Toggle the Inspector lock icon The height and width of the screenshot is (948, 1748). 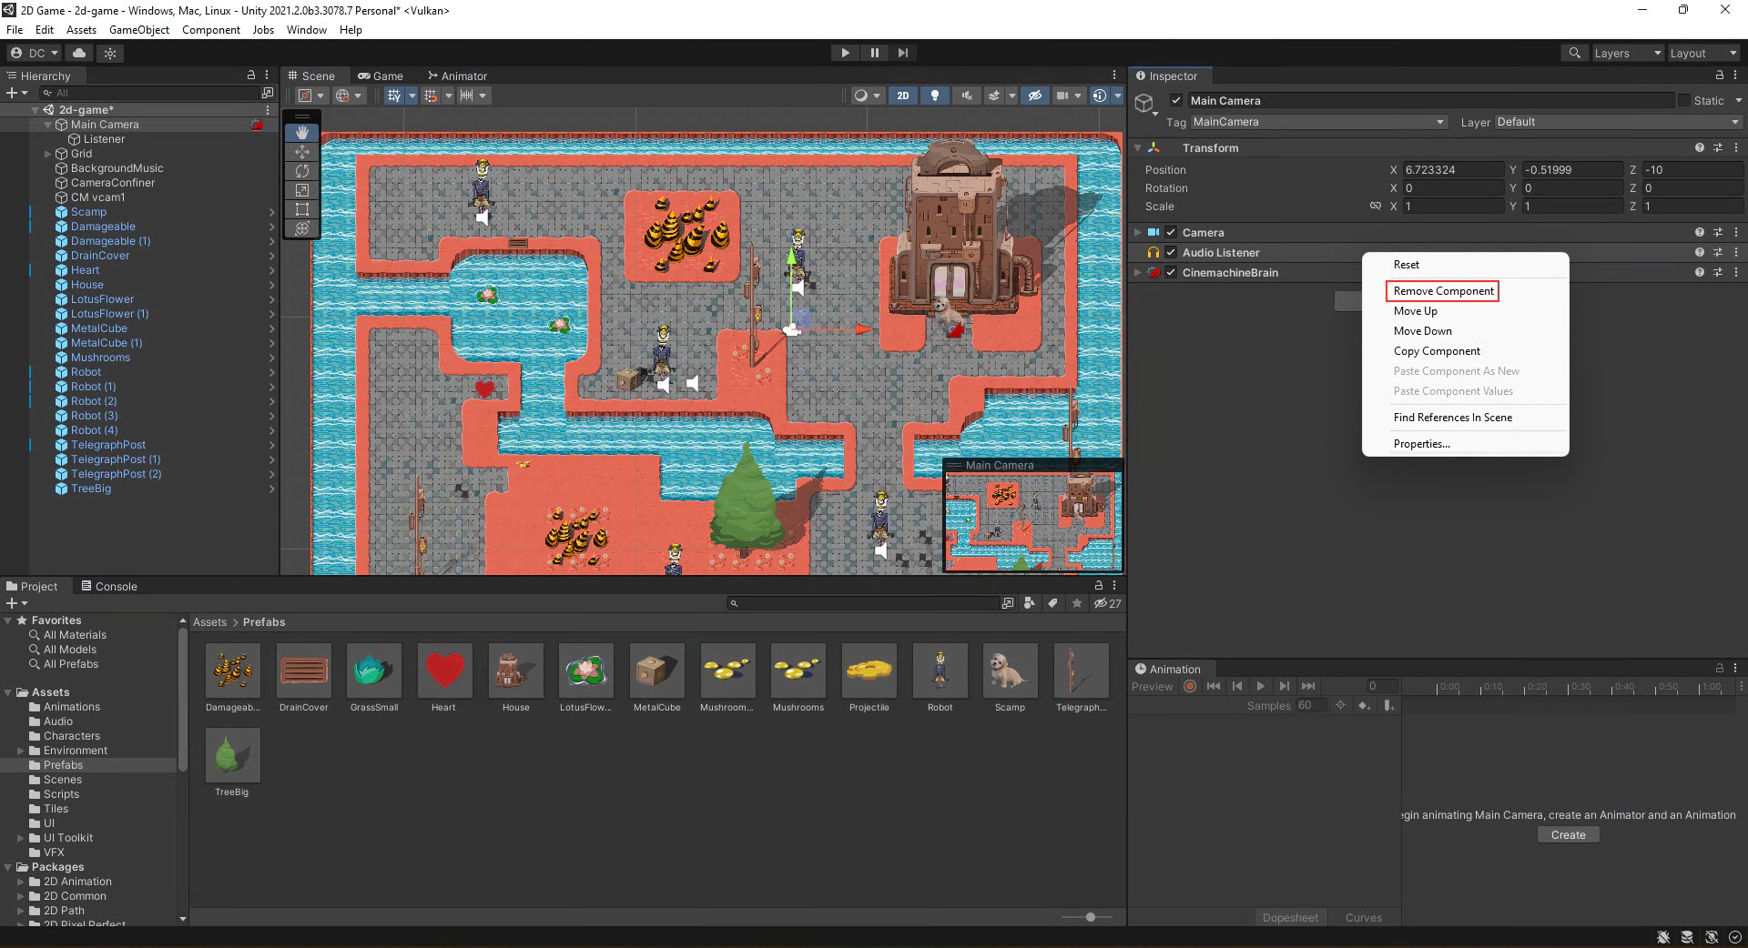coord(1719,76)
